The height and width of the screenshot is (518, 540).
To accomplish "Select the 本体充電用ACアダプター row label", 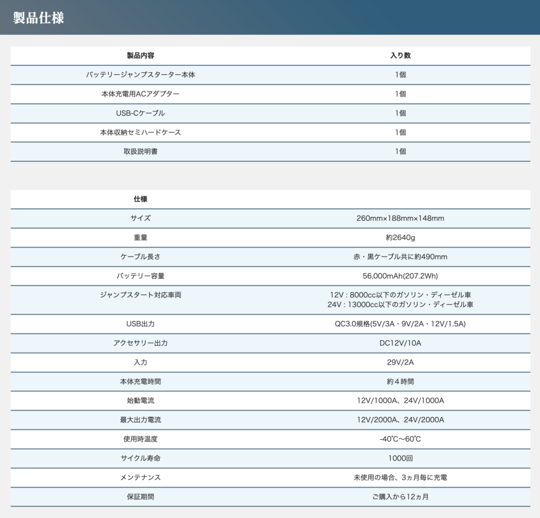I will click(x=140, y=94).
